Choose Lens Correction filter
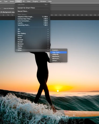 [33, 21]
